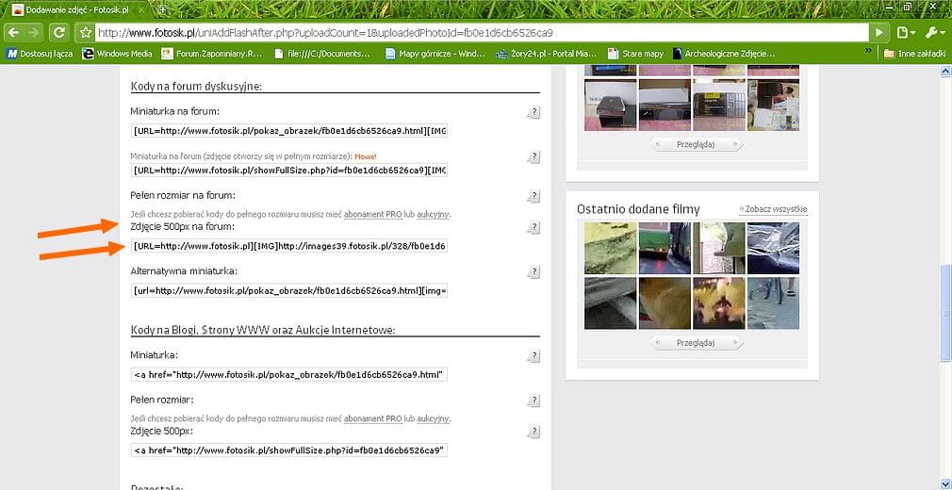Reload the page with the refresh icon

[58, 32]
